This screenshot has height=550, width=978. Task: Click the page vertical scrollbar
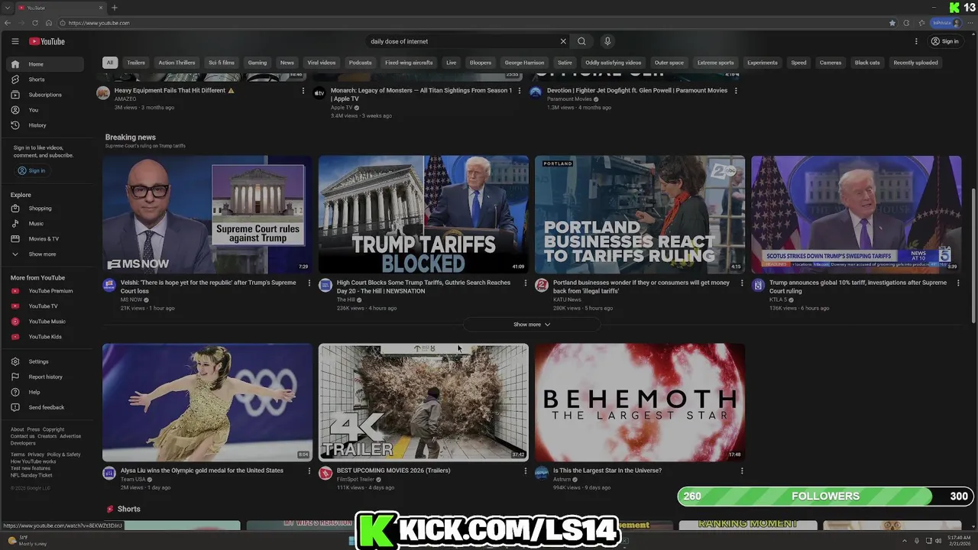click(973, 256)
